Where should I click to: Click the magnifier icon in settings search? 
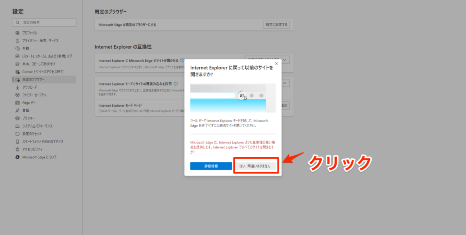18,23
